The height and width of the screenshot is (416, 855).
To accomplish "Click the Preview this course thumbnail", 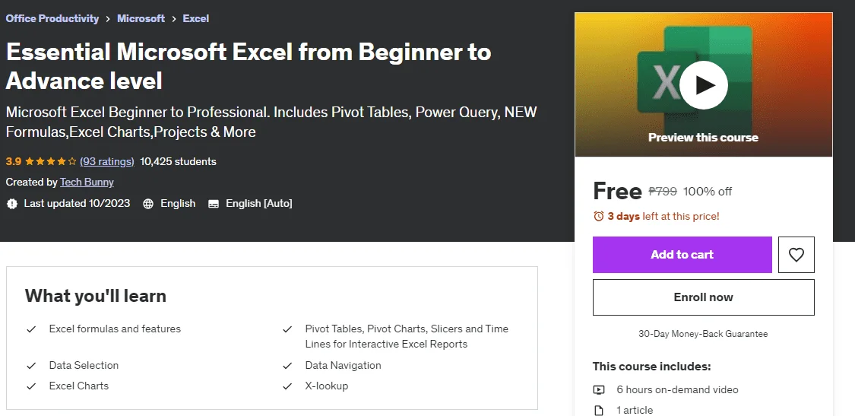I will 704,84.
